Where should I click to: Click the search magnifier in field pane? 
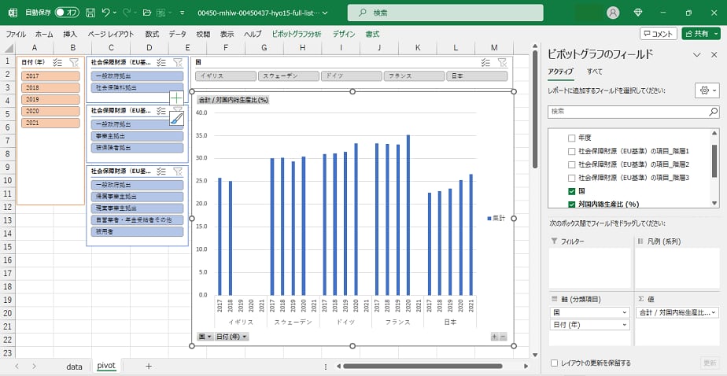[x=713, y=112]
